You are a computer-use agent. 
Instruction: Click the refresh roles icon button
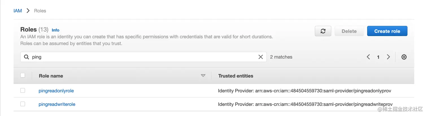[323, 31]
